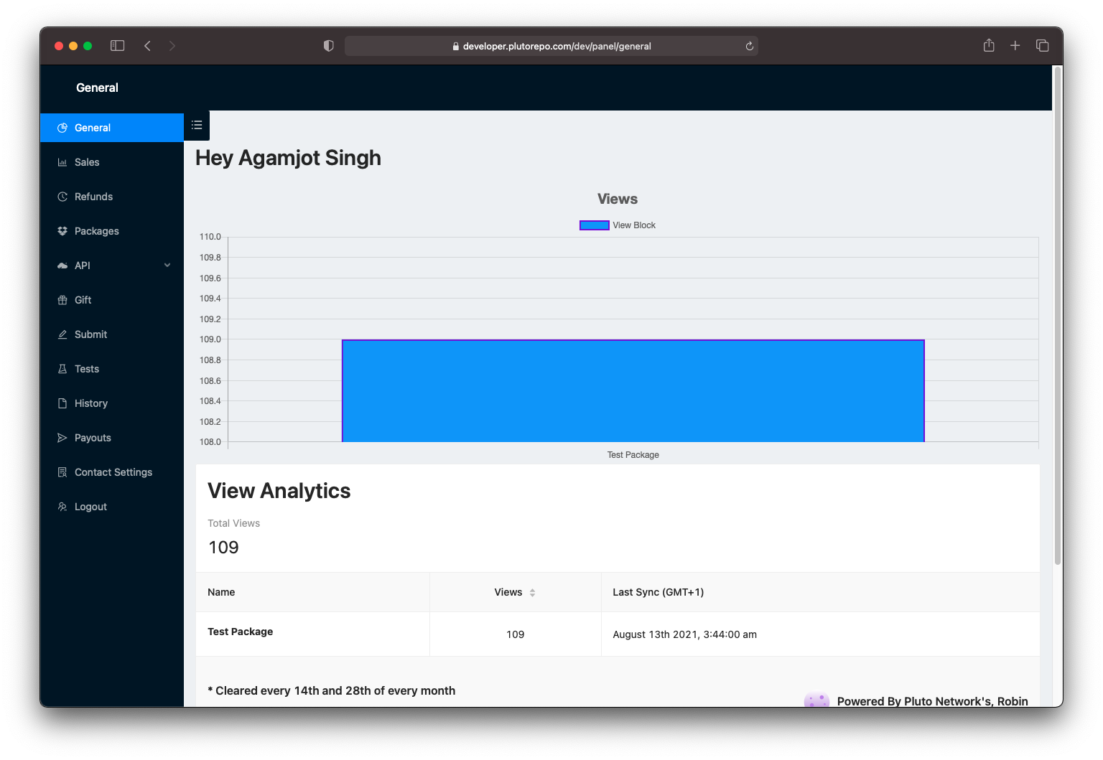Open the Tests menu item
1103x760 pixels.
pyautogui.click(x=112, y=369)
